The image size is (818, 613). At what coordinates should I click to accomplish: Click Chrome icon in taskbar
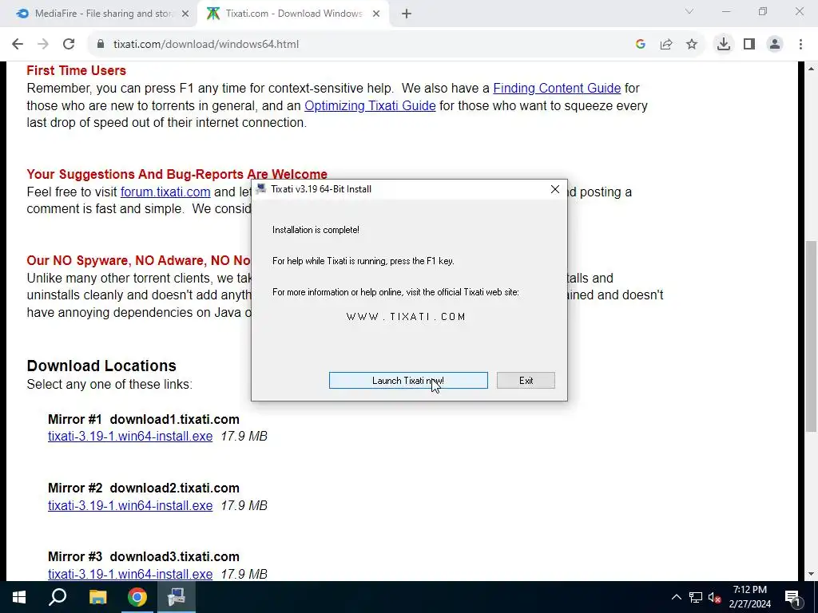(x=137, y=597)
